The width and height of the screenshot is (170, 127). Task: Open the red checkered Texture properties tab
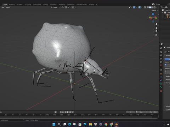[x=161, y=91]
